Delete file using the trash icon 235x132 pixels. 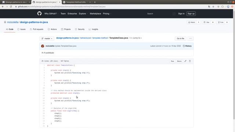pos(190,61)
